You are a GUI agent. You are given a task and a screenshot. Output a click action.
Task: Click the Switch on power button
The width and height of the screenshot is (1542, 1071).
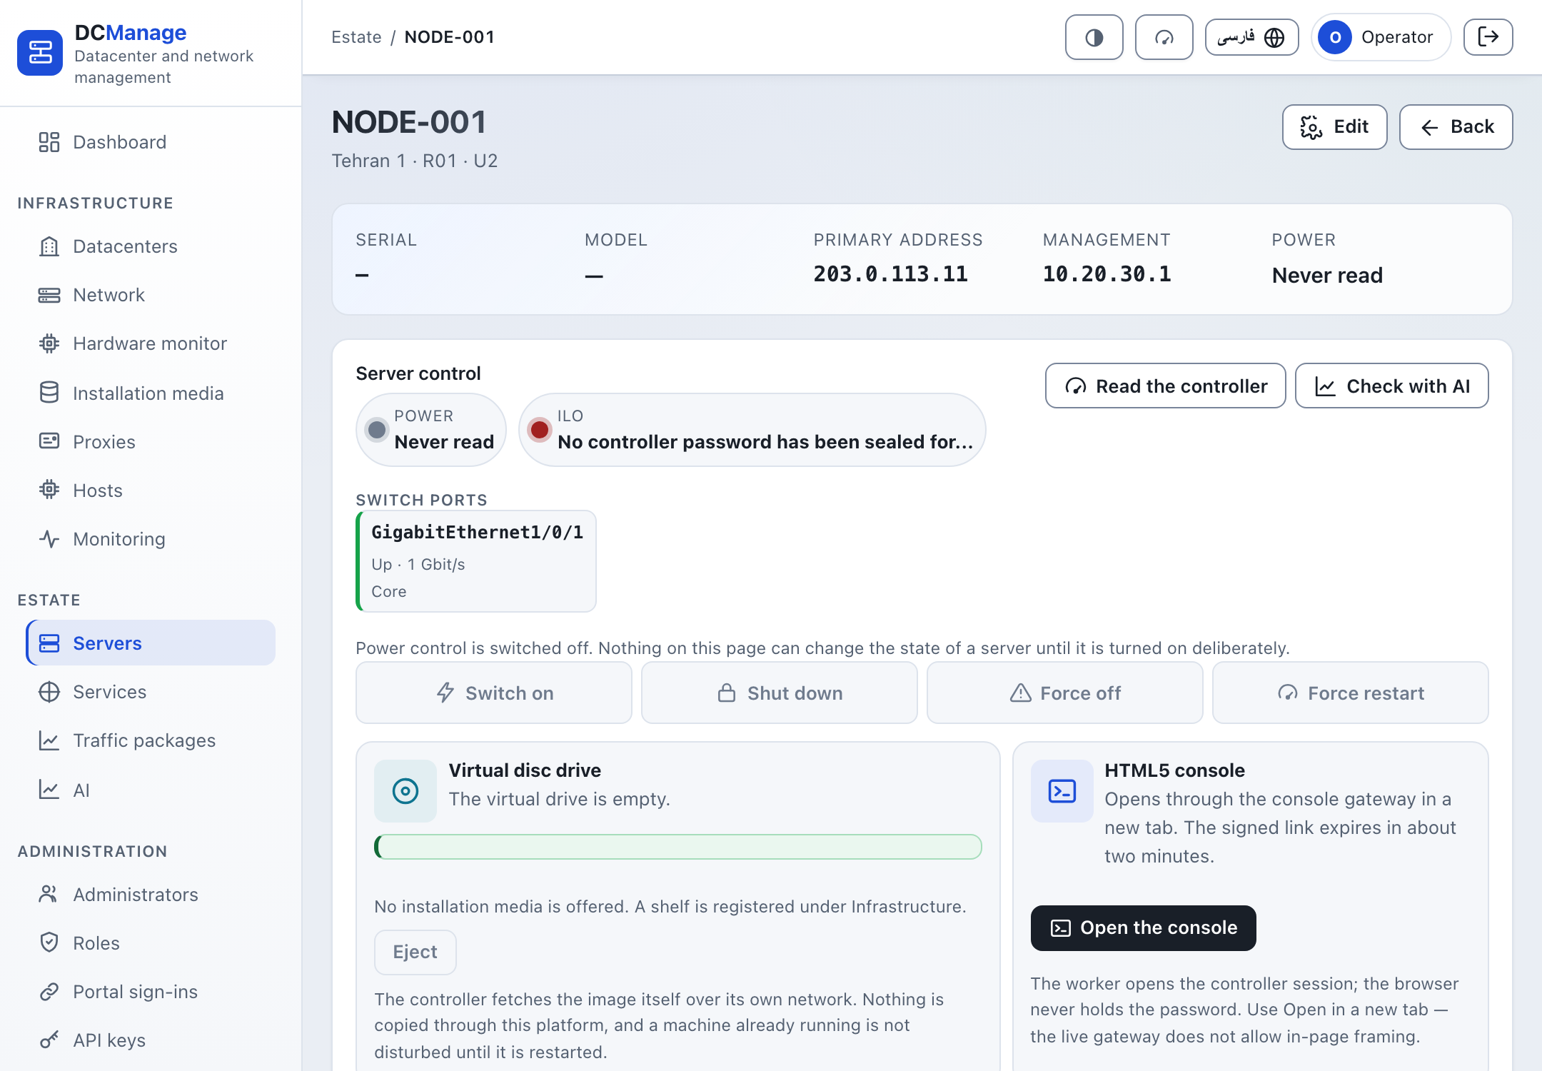(493, 693)
